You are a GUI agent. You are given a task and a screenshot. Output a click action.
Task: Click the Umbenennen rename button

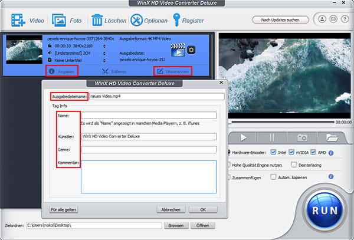pos(173,71)
